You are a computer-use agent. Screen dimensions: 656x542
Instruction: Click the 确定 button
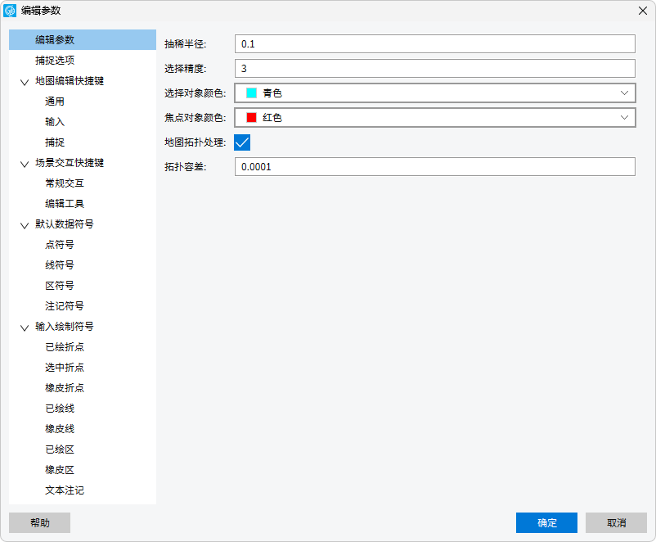click(x=546, y=523)
